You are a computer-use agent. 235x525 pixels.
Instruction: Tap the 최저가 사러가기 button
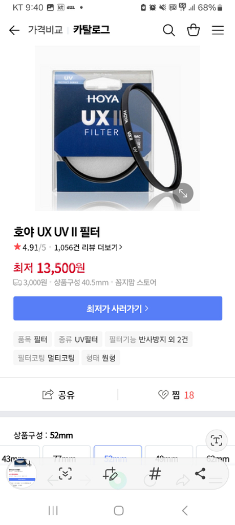[x=118, y=308]
